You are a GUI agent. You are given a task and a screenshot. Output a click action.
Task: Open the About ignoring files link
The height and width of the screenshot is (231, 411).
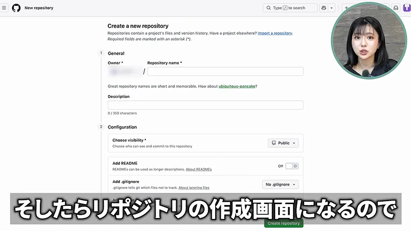(194, 188)
